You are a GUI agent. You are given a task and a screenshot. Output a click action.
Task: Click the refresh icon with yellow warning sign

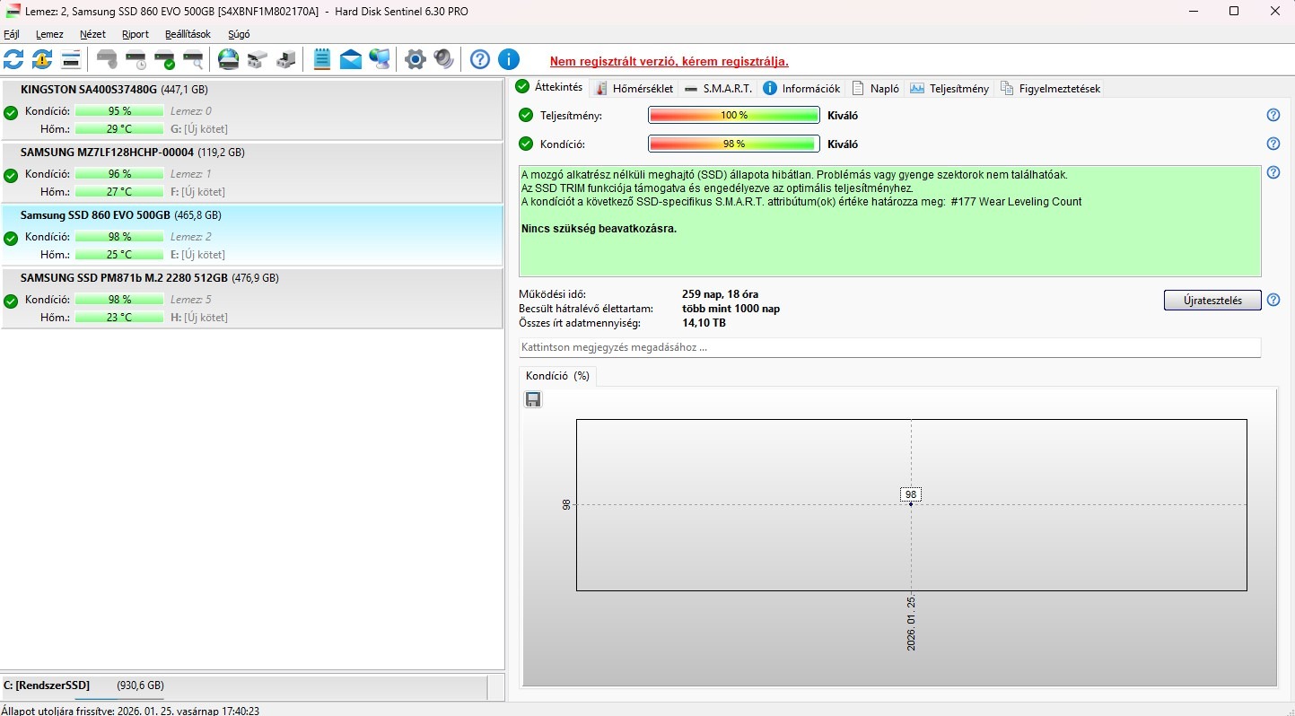point(42,60)
